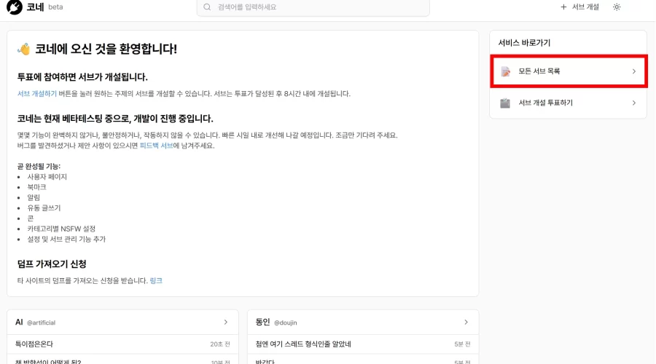Click the 서브 개설 투표하기 ballot icon
656x364 pixels.
pos(505,103)
